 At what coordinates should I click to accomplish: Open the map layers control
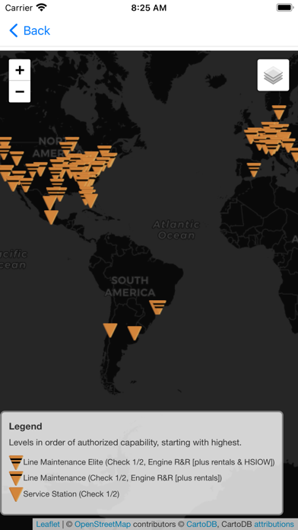(273, 75)
